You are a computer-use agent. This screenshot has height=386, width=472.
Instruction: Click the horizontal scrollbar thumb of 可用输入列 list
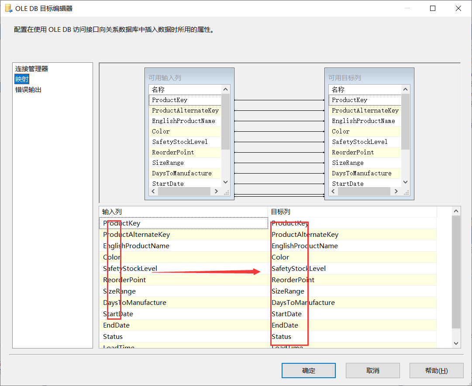(x=184, y=191)
